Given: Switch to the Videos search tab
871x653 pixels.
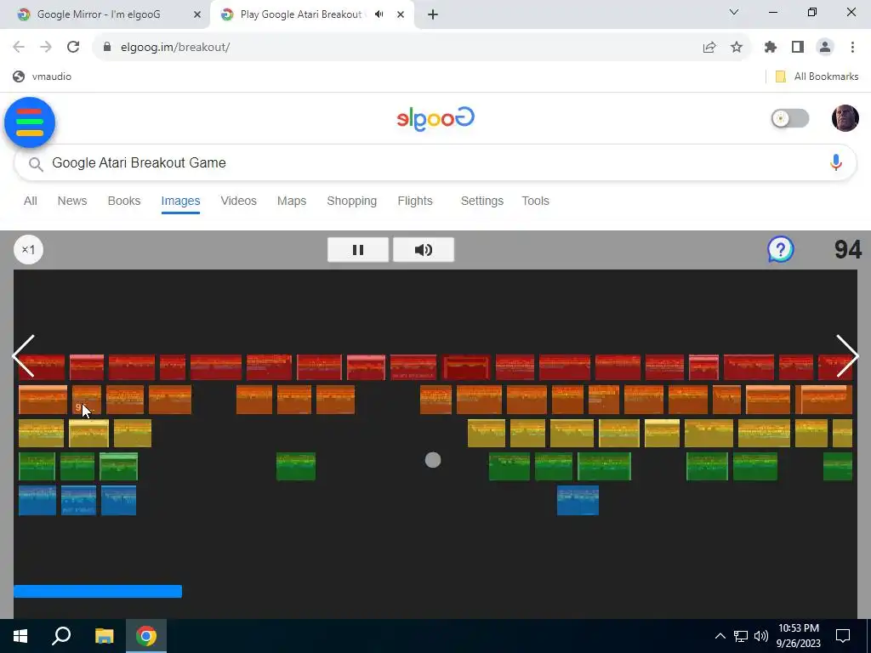Looking at the screenshot, I should pyautogui.click(x=238, y=201).
